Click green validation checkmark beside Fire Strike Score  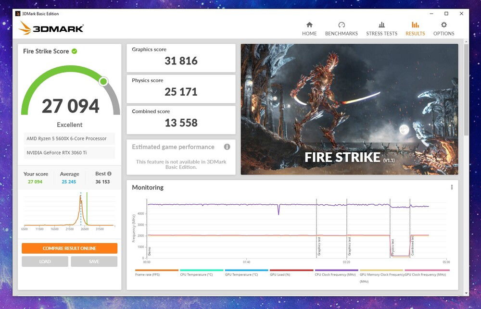[75, 51]
